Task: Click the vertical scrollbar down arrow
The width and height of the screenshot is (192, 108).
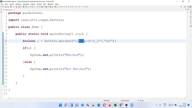Action: pos(187,96)
